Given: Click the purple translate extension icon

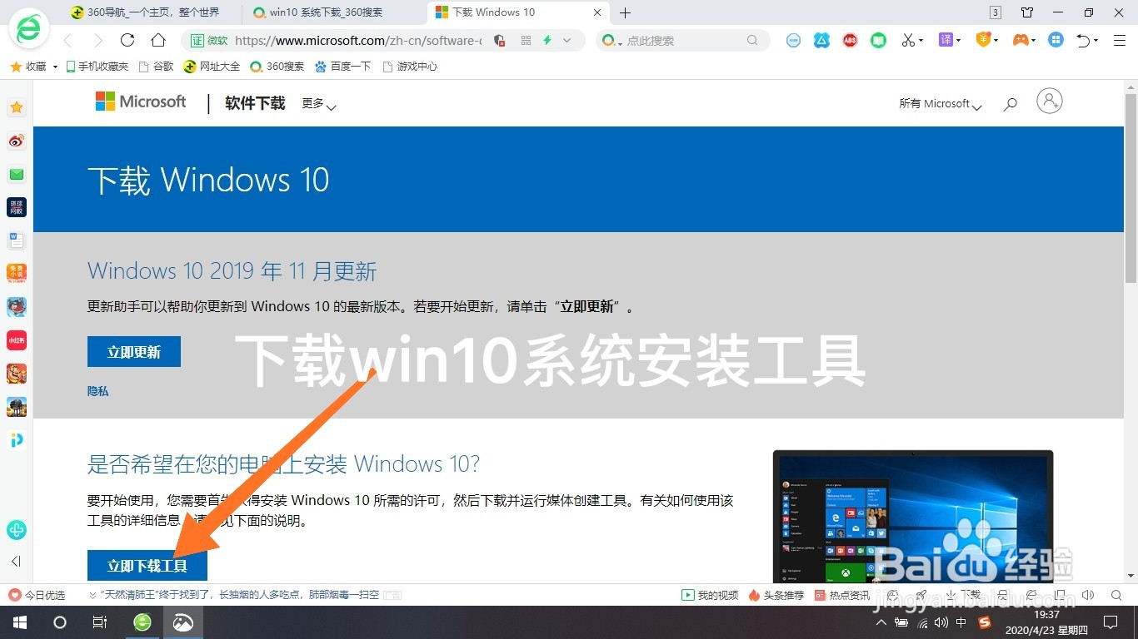Looking at the screenshot, I should click(x=946, y=40).
